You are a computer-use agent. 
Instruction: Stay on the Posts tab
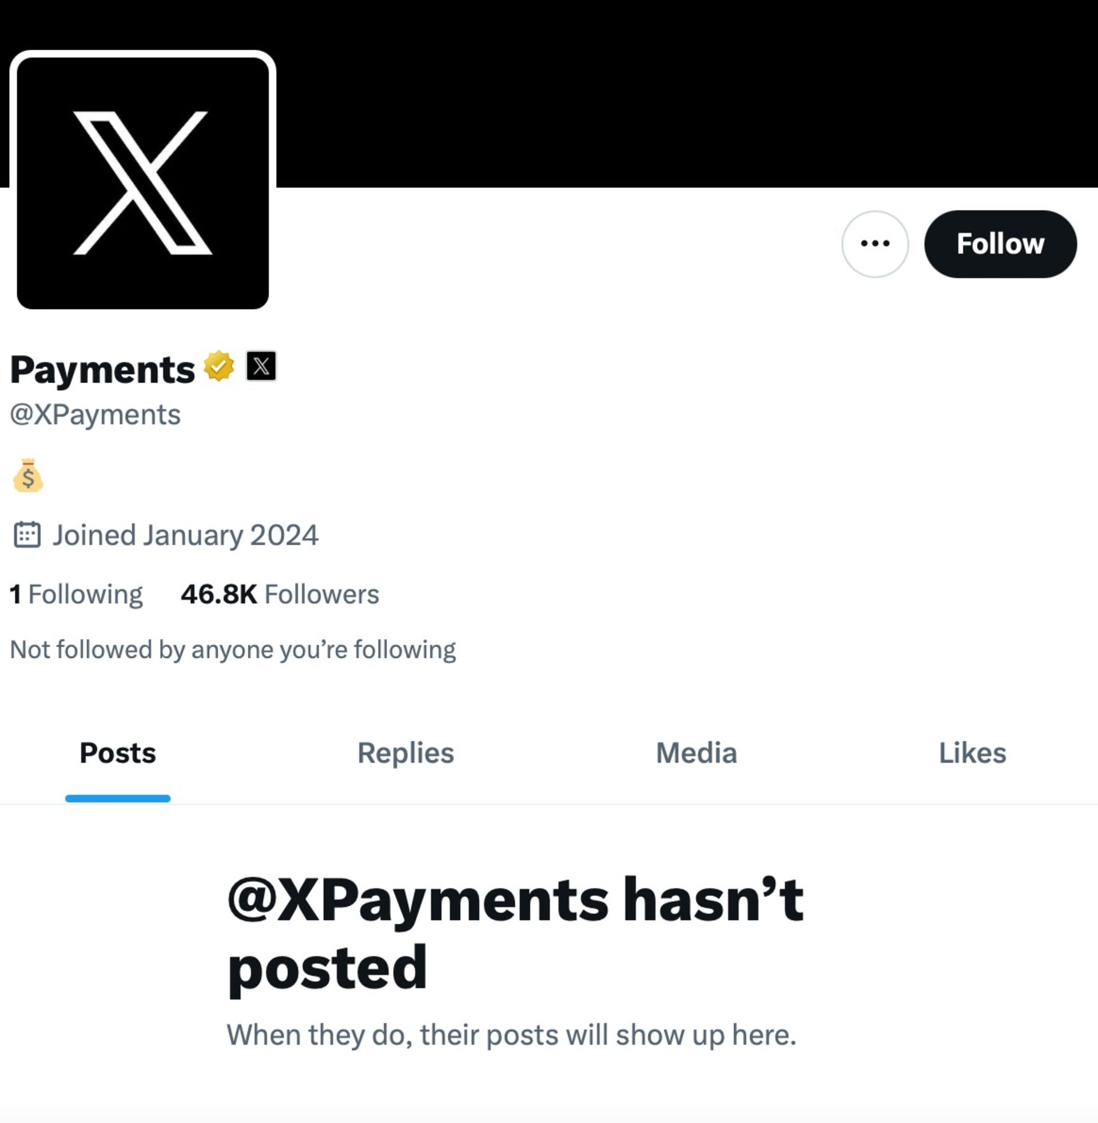click(118, 752)
